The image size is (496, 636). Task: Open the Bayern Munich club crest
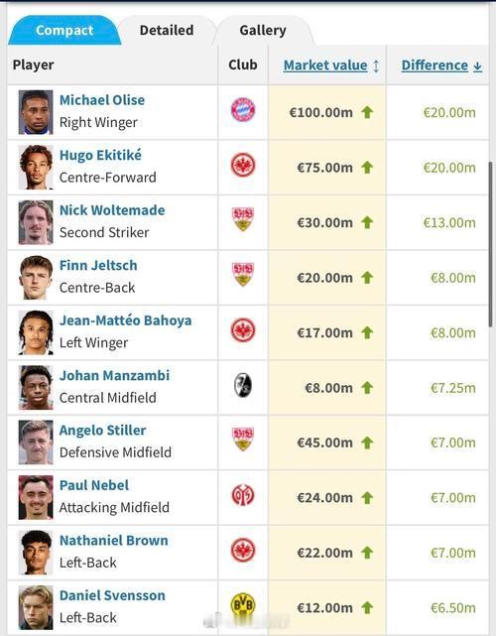tap(242, 110)
